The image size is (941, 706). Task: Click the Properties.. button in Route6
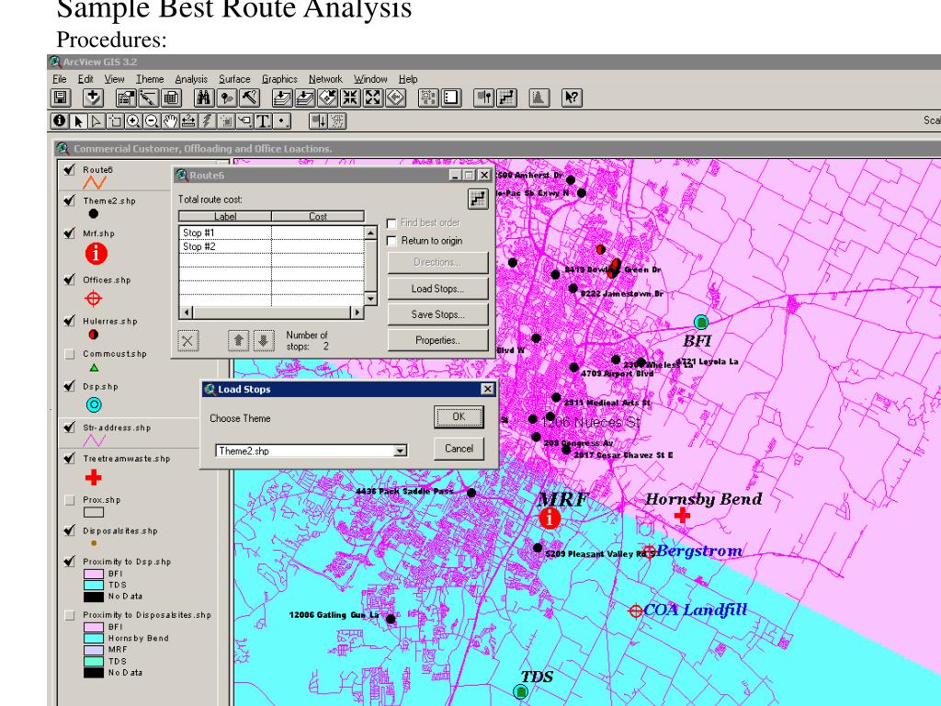pyautogui.click(x=437, y=340)
